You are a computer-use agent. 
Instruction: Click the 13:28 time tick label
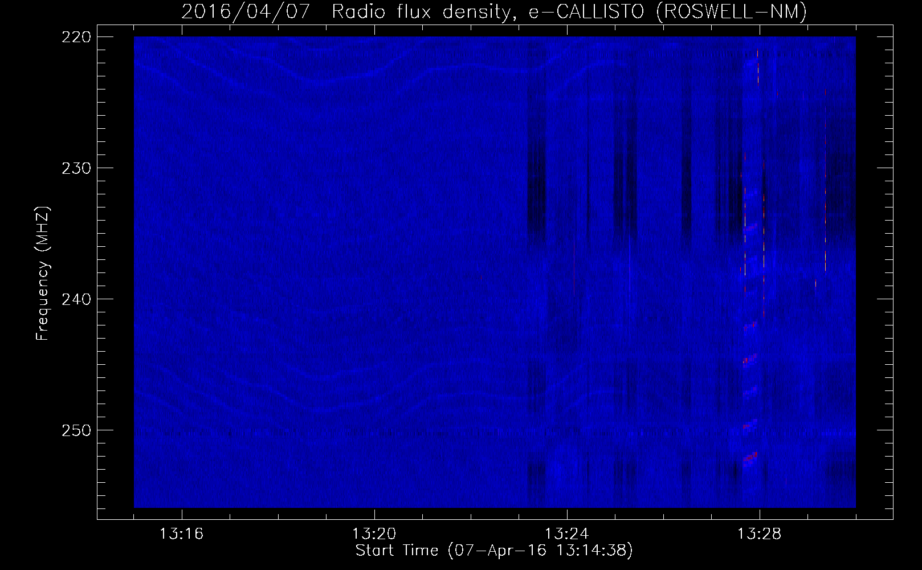click(x=759, y=534)
